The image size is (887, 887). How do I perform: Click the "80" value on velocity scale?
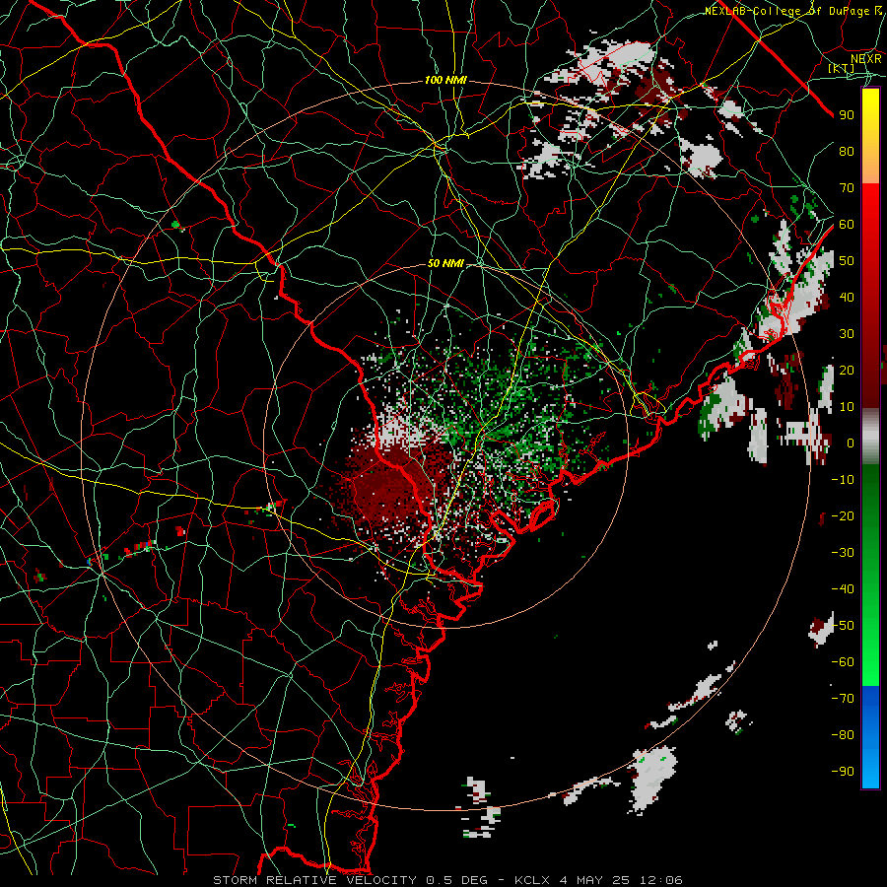tap(847, 152)
